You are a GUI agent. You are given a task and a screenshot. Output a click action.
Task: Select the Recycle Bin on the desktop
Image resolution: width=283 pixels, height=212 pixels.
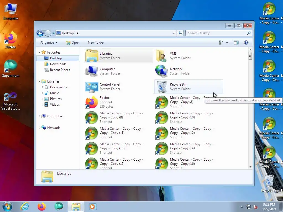click(x=269, y=184)
